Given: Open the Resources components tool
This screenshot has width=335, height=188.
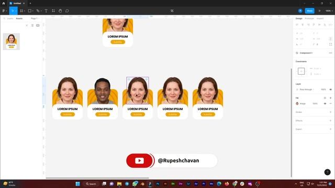Looking at the screenshot, I should pos(53,10).
